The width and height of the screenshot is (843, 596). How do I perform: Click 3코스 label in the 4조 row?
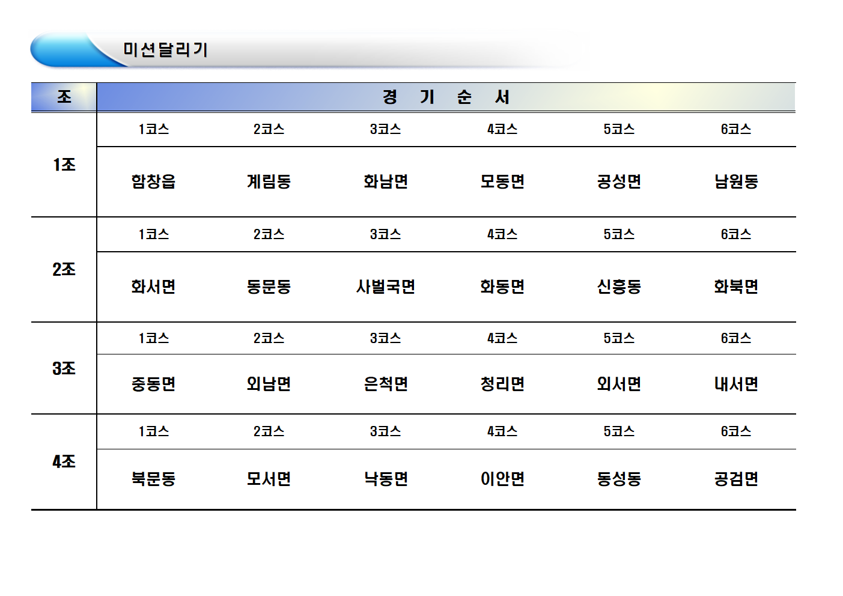coord(385,431)
